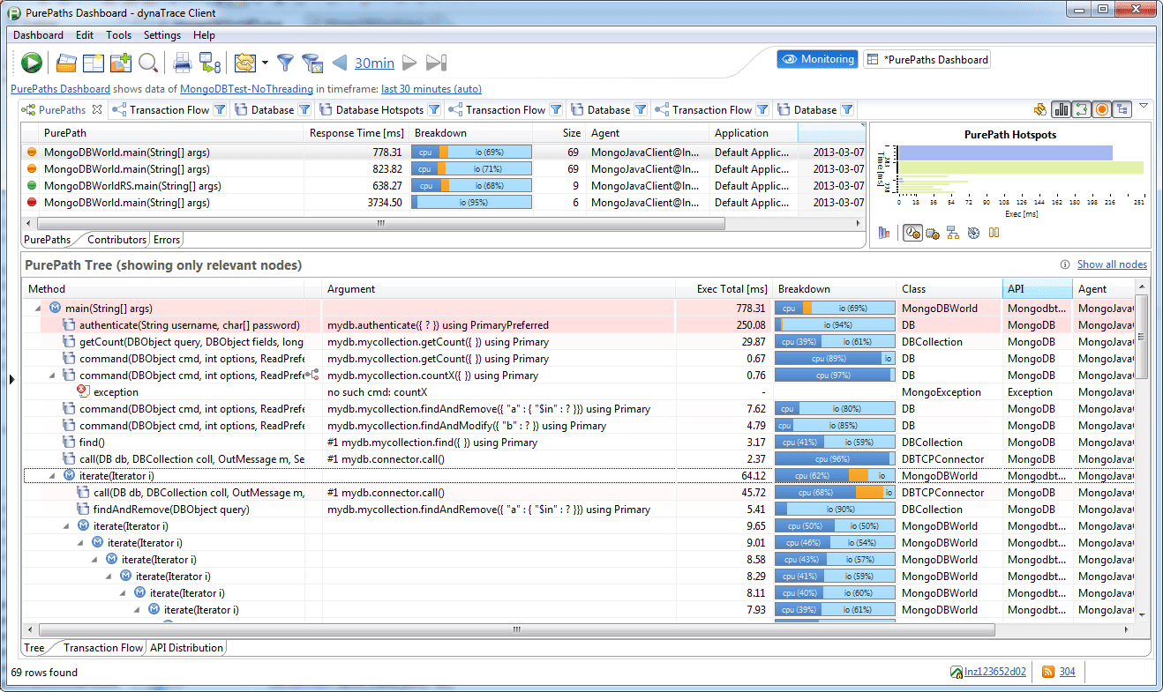The image size is (1163, 692).
Task: Click the hierarchy diagram icon under the chart
Action: [953, 233]
